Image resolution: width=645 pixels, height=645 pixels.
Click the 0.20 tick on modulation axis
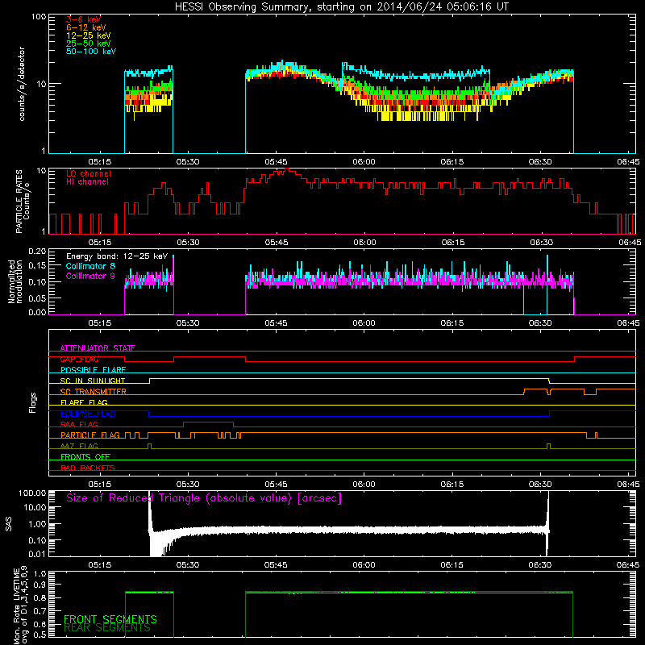pyautogui.click(x=37, y=251)
